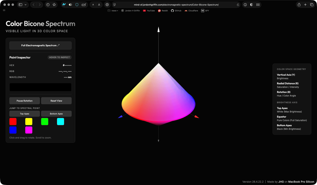
Task: Expand the news bookmarks folder
Action: coord(113,11)
